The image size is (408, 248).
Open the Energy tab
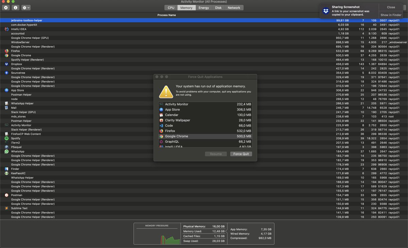204,7
